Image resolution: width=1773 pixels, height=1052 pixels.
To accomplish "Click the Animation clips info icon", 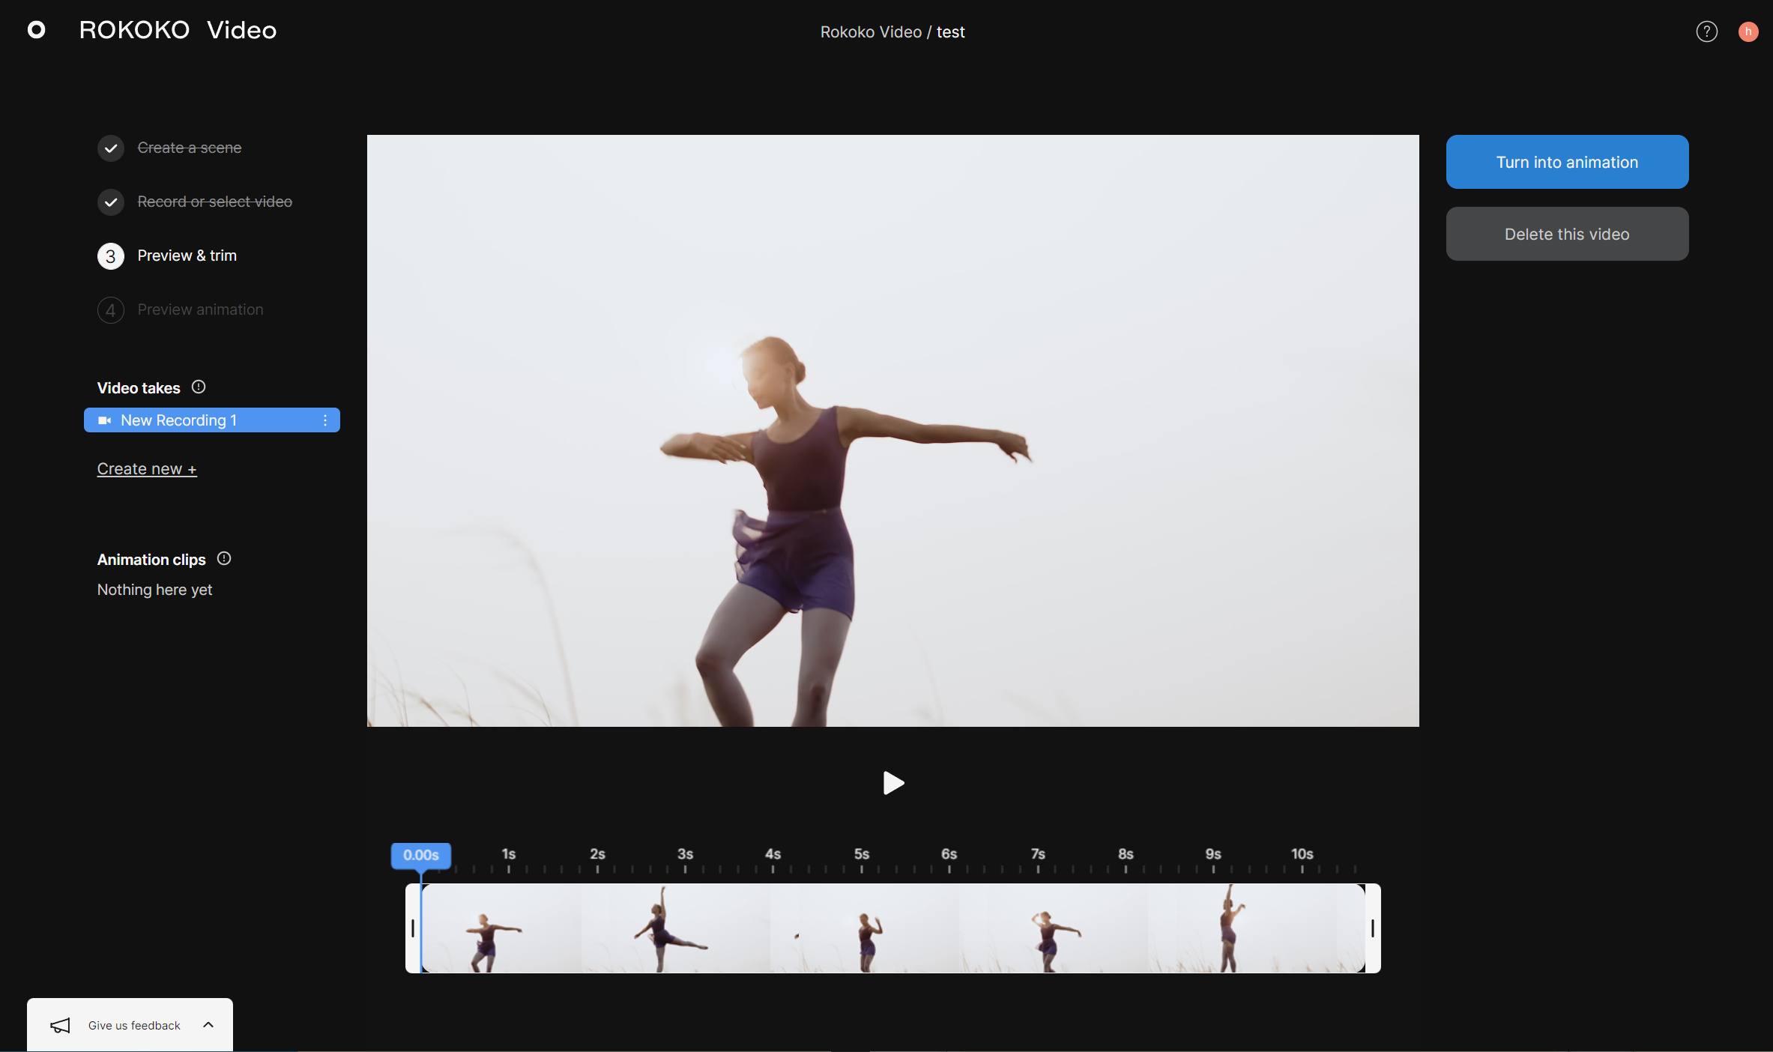I will click(x=224, y=559).
